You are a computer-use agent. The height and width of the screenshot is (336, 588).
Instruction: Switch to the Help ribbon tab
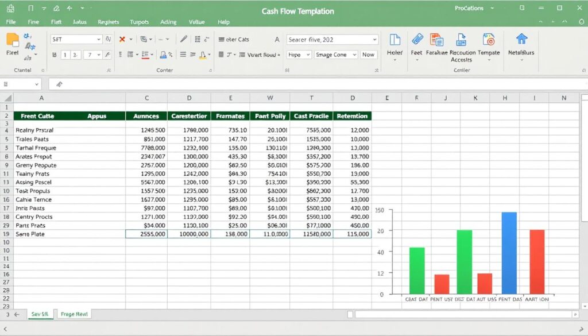point(223,22)
